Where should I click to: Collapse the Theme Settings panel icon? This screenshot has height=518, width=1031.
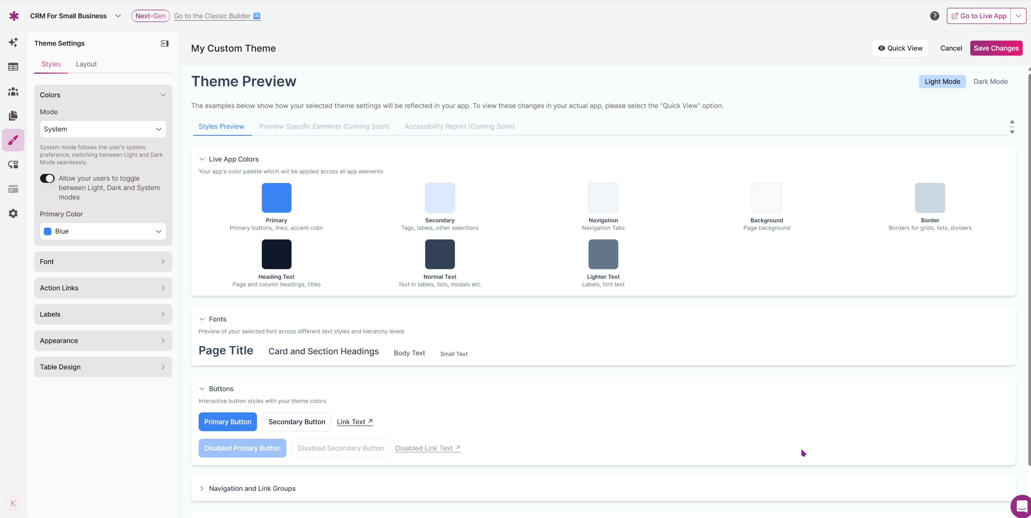coord(164,44)
